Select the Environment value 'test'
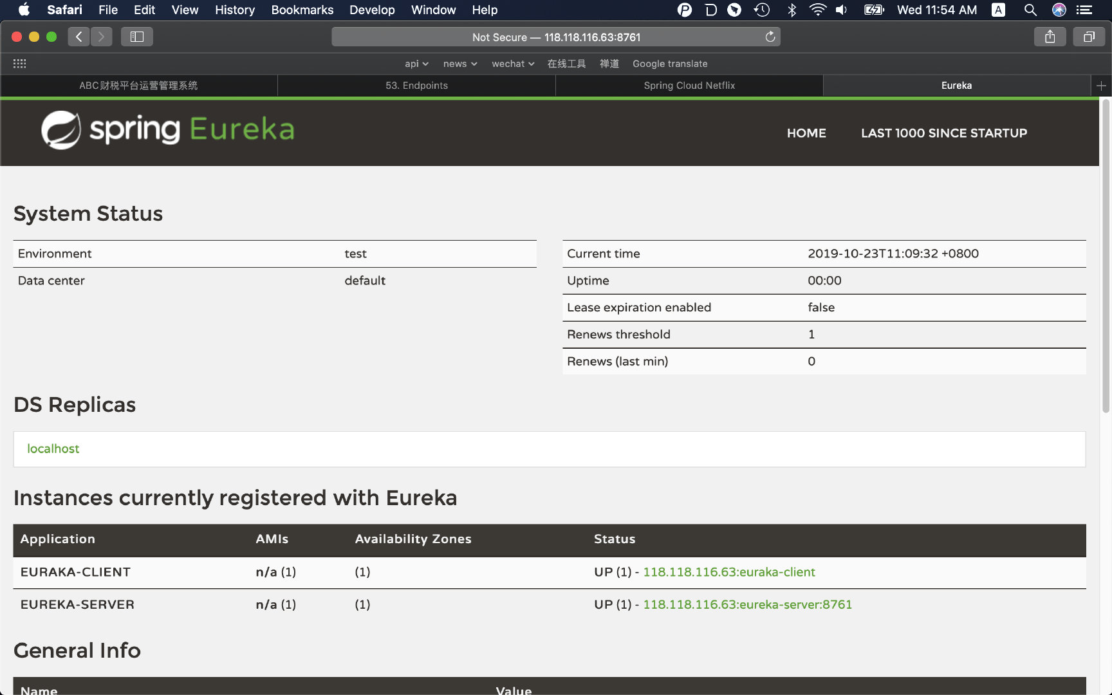Screen dimensions: 1112x695 pos(355,254)
